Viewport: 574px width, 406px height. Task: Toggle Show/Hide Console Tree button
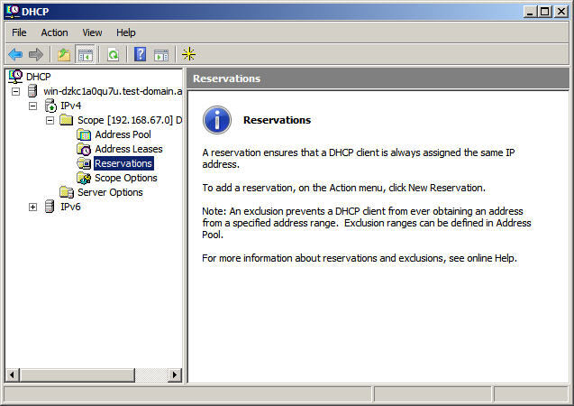(x=85, y=55)
